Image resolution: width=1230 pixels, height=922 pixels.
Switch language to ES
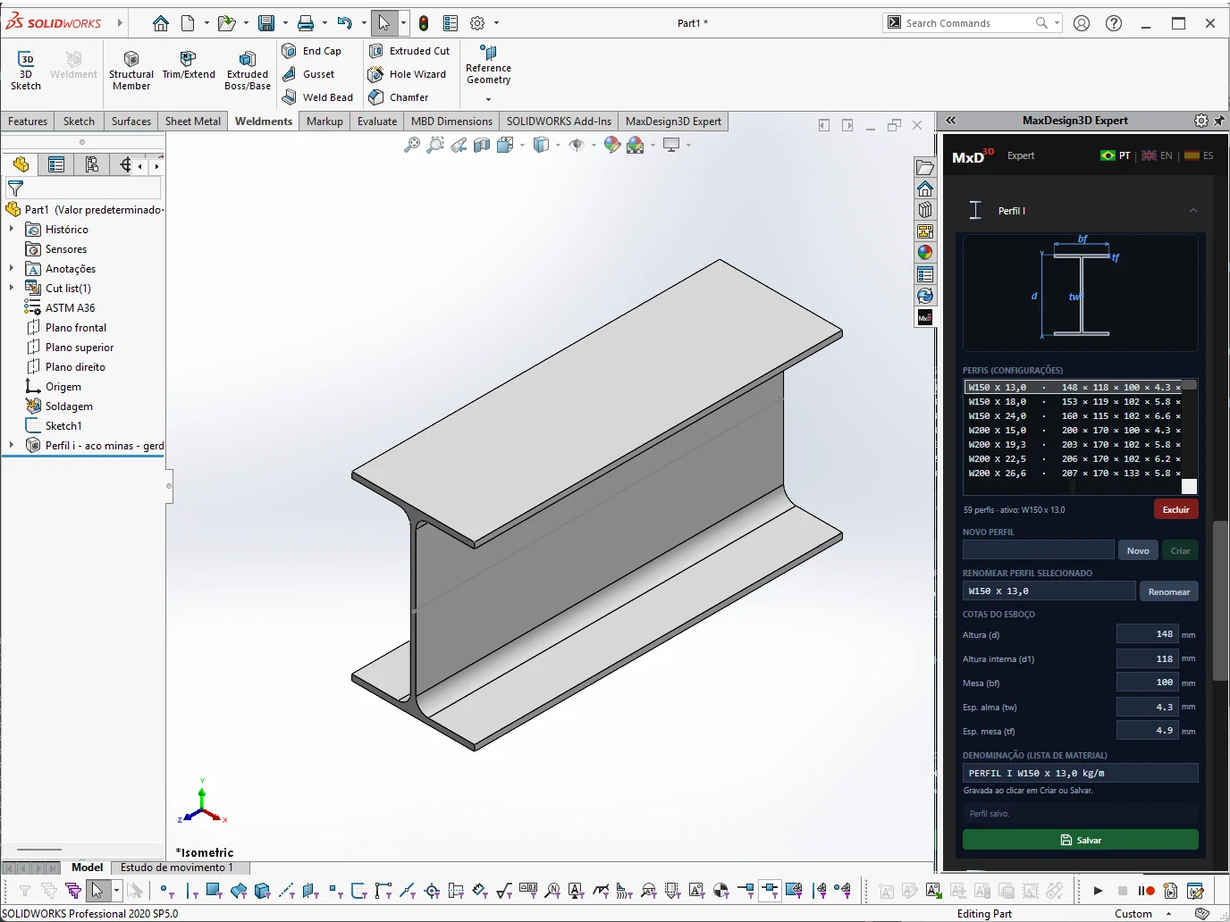1199,155
